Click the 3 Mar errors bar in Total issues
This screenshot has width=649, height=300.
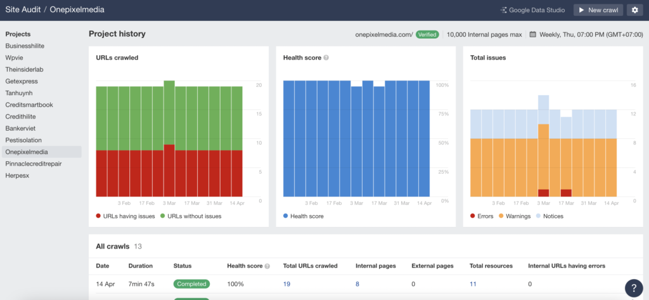(543, 193)
